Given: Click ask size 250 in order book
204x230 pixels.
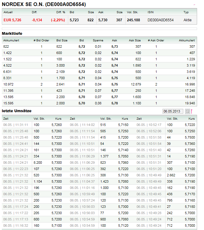Looking at the screenshot, I should click(138, 91).
